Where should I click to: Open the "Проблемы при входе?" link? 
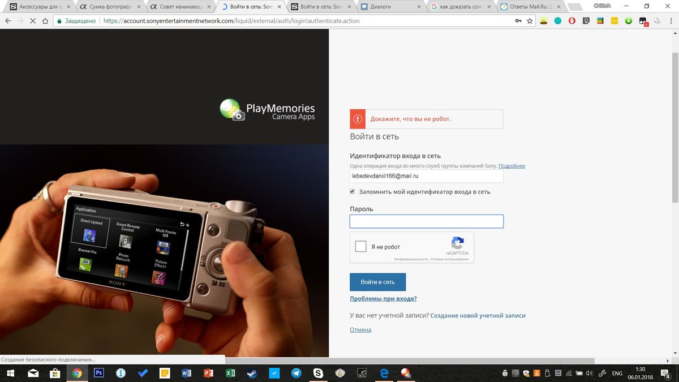tap(383, 299)
